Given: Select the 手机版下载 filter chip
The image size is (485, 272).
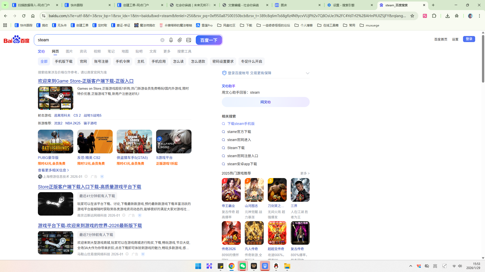Looking at the screenshot, I should [64, 61].
